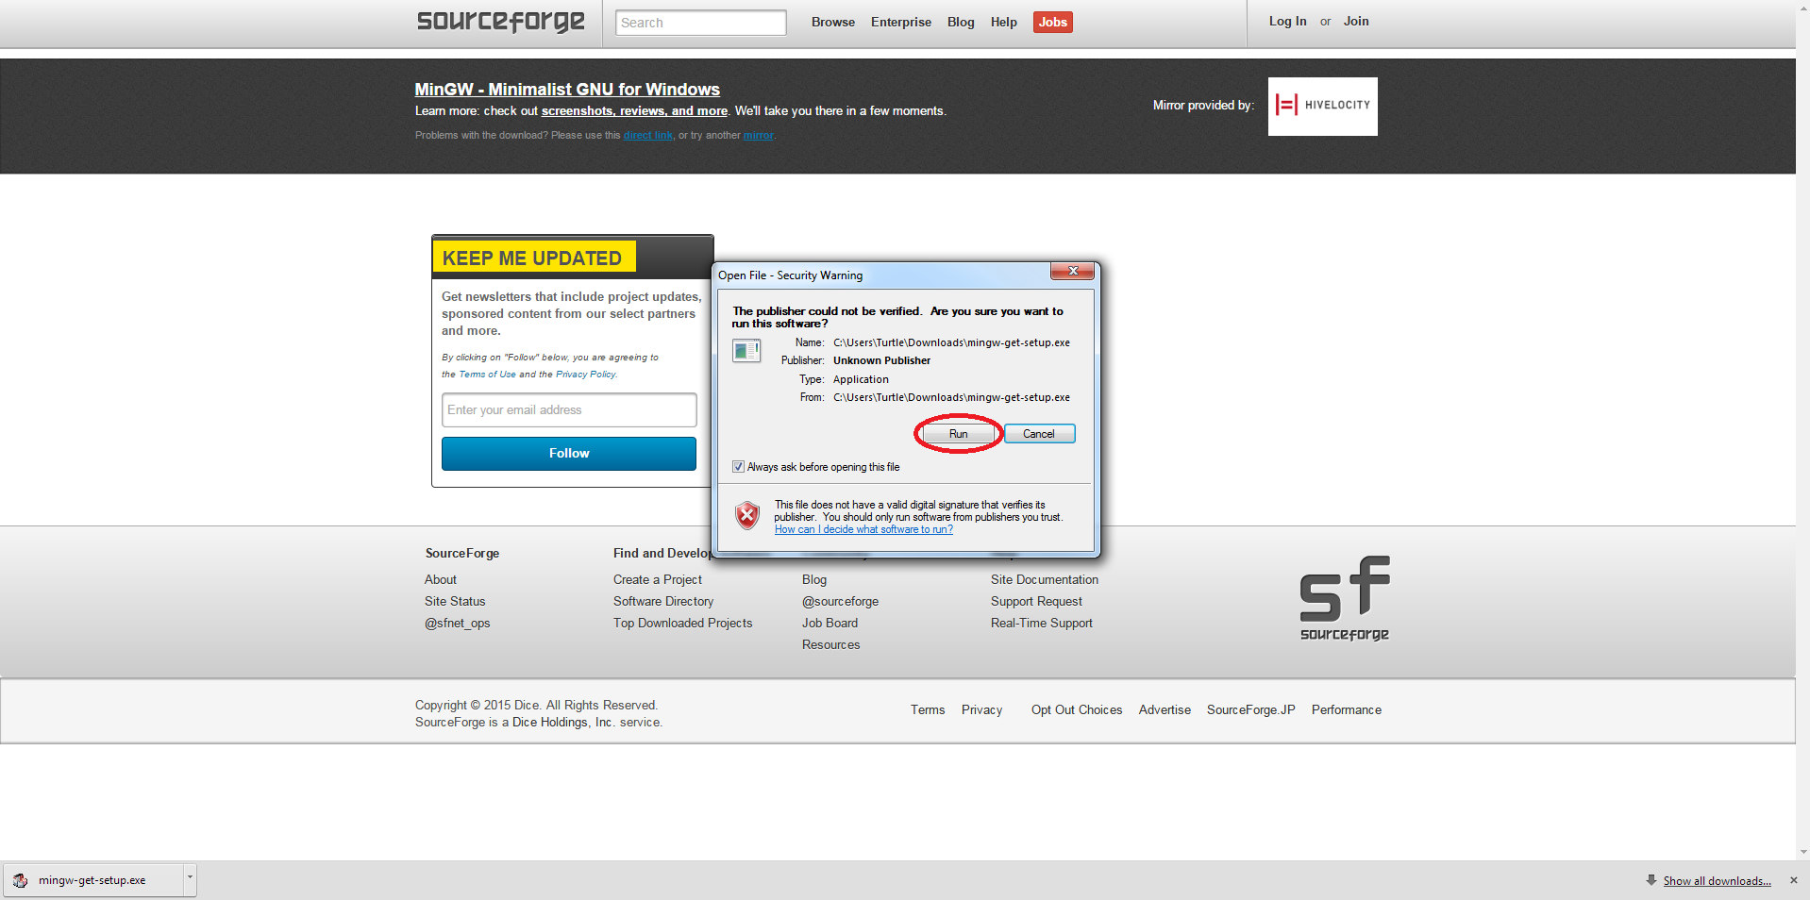Open the @sourceforge footer link
Screen dimensions: 1810x900
840,602
